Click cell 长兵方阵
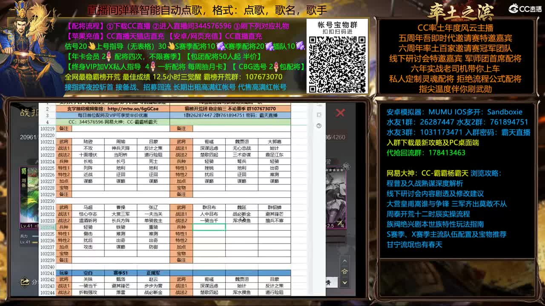Image resolution: width=545 pixels, height=306 pixels. 120,221
